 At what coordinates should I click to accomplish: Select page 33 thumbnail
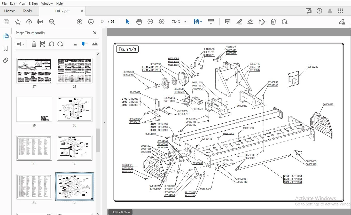[x=34, y=187]
